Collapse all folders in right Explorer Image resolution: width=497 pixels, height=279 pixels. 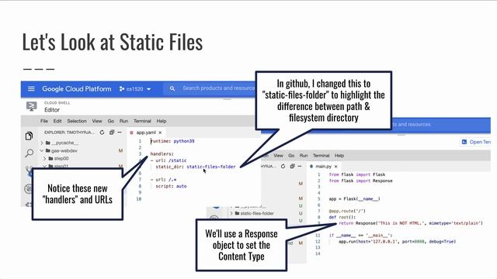click(x=292, y=167)
